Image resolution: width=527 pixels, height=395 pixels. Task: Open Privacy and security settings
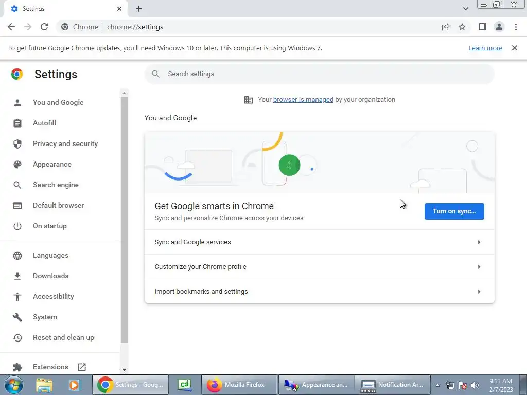65,143
